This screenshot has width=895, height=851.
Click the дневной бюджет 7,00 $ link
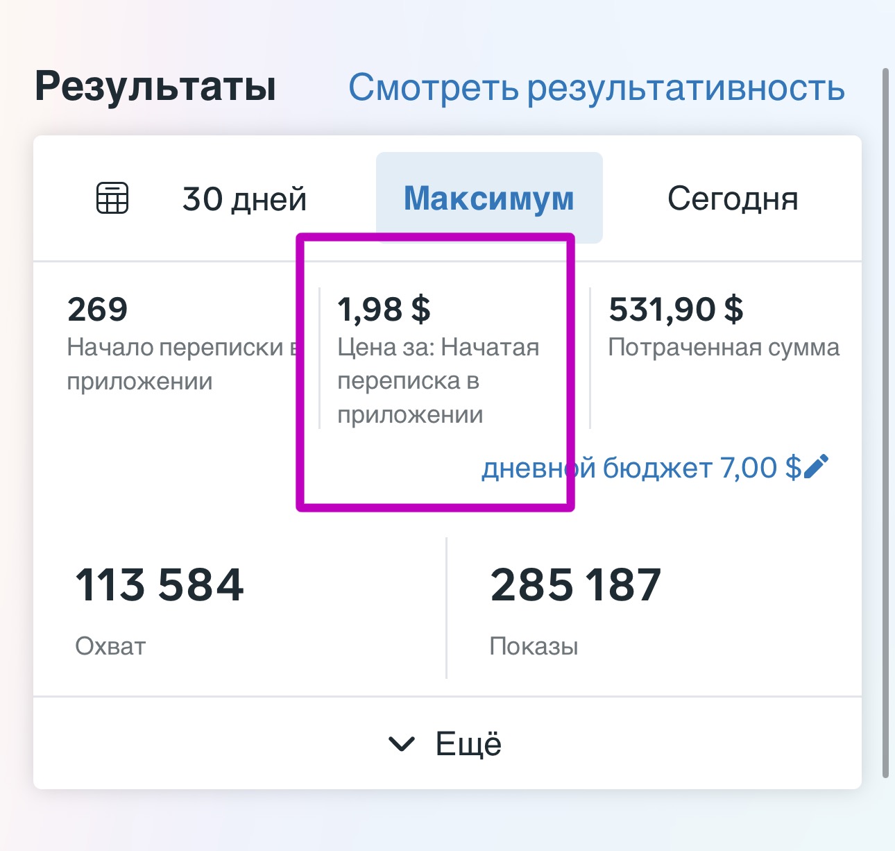coord(642,468)
